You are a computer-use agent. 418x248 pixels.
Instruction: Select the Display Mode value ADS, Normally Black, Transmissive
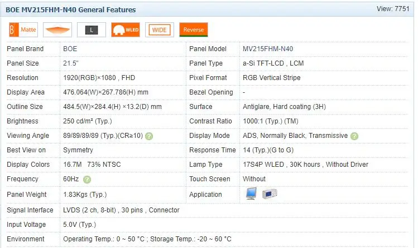(x=295, y=136)
